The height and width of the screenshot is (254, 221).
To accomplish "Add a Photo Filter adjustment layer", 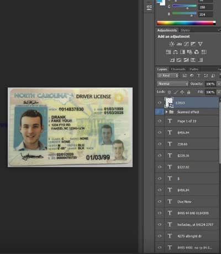I will coord(190,52).
